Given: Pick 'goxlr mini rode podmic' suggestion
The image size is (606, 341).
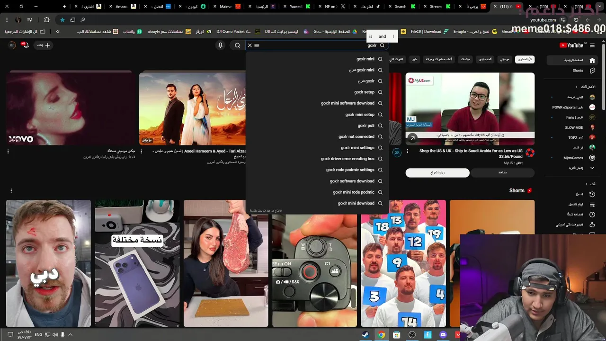Looking at the screenshot, I should click(317, 192).
